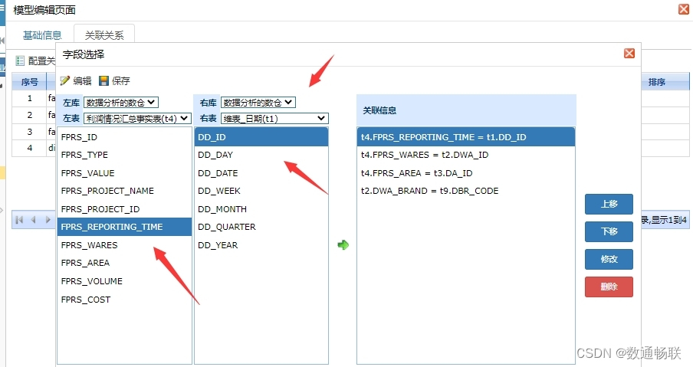Select DD_QUARTER in right field list

point(261,227)
